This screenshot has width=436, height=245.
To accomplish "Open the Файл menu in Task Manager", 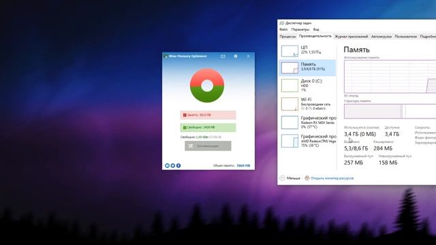I will tap(283, 29).
